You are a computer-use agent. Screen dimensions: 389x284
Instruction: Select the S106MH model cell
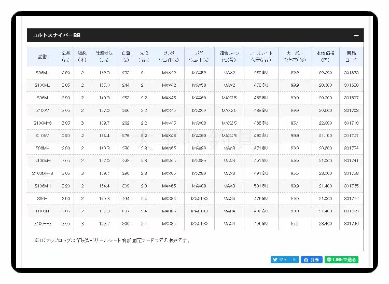click(x=43, y=186)
